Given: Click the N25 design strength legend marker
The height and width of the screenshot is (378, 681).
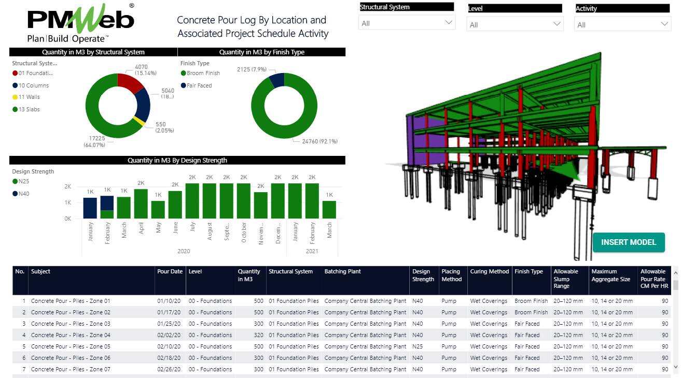Looking at the screenshot, I should 15,181.
